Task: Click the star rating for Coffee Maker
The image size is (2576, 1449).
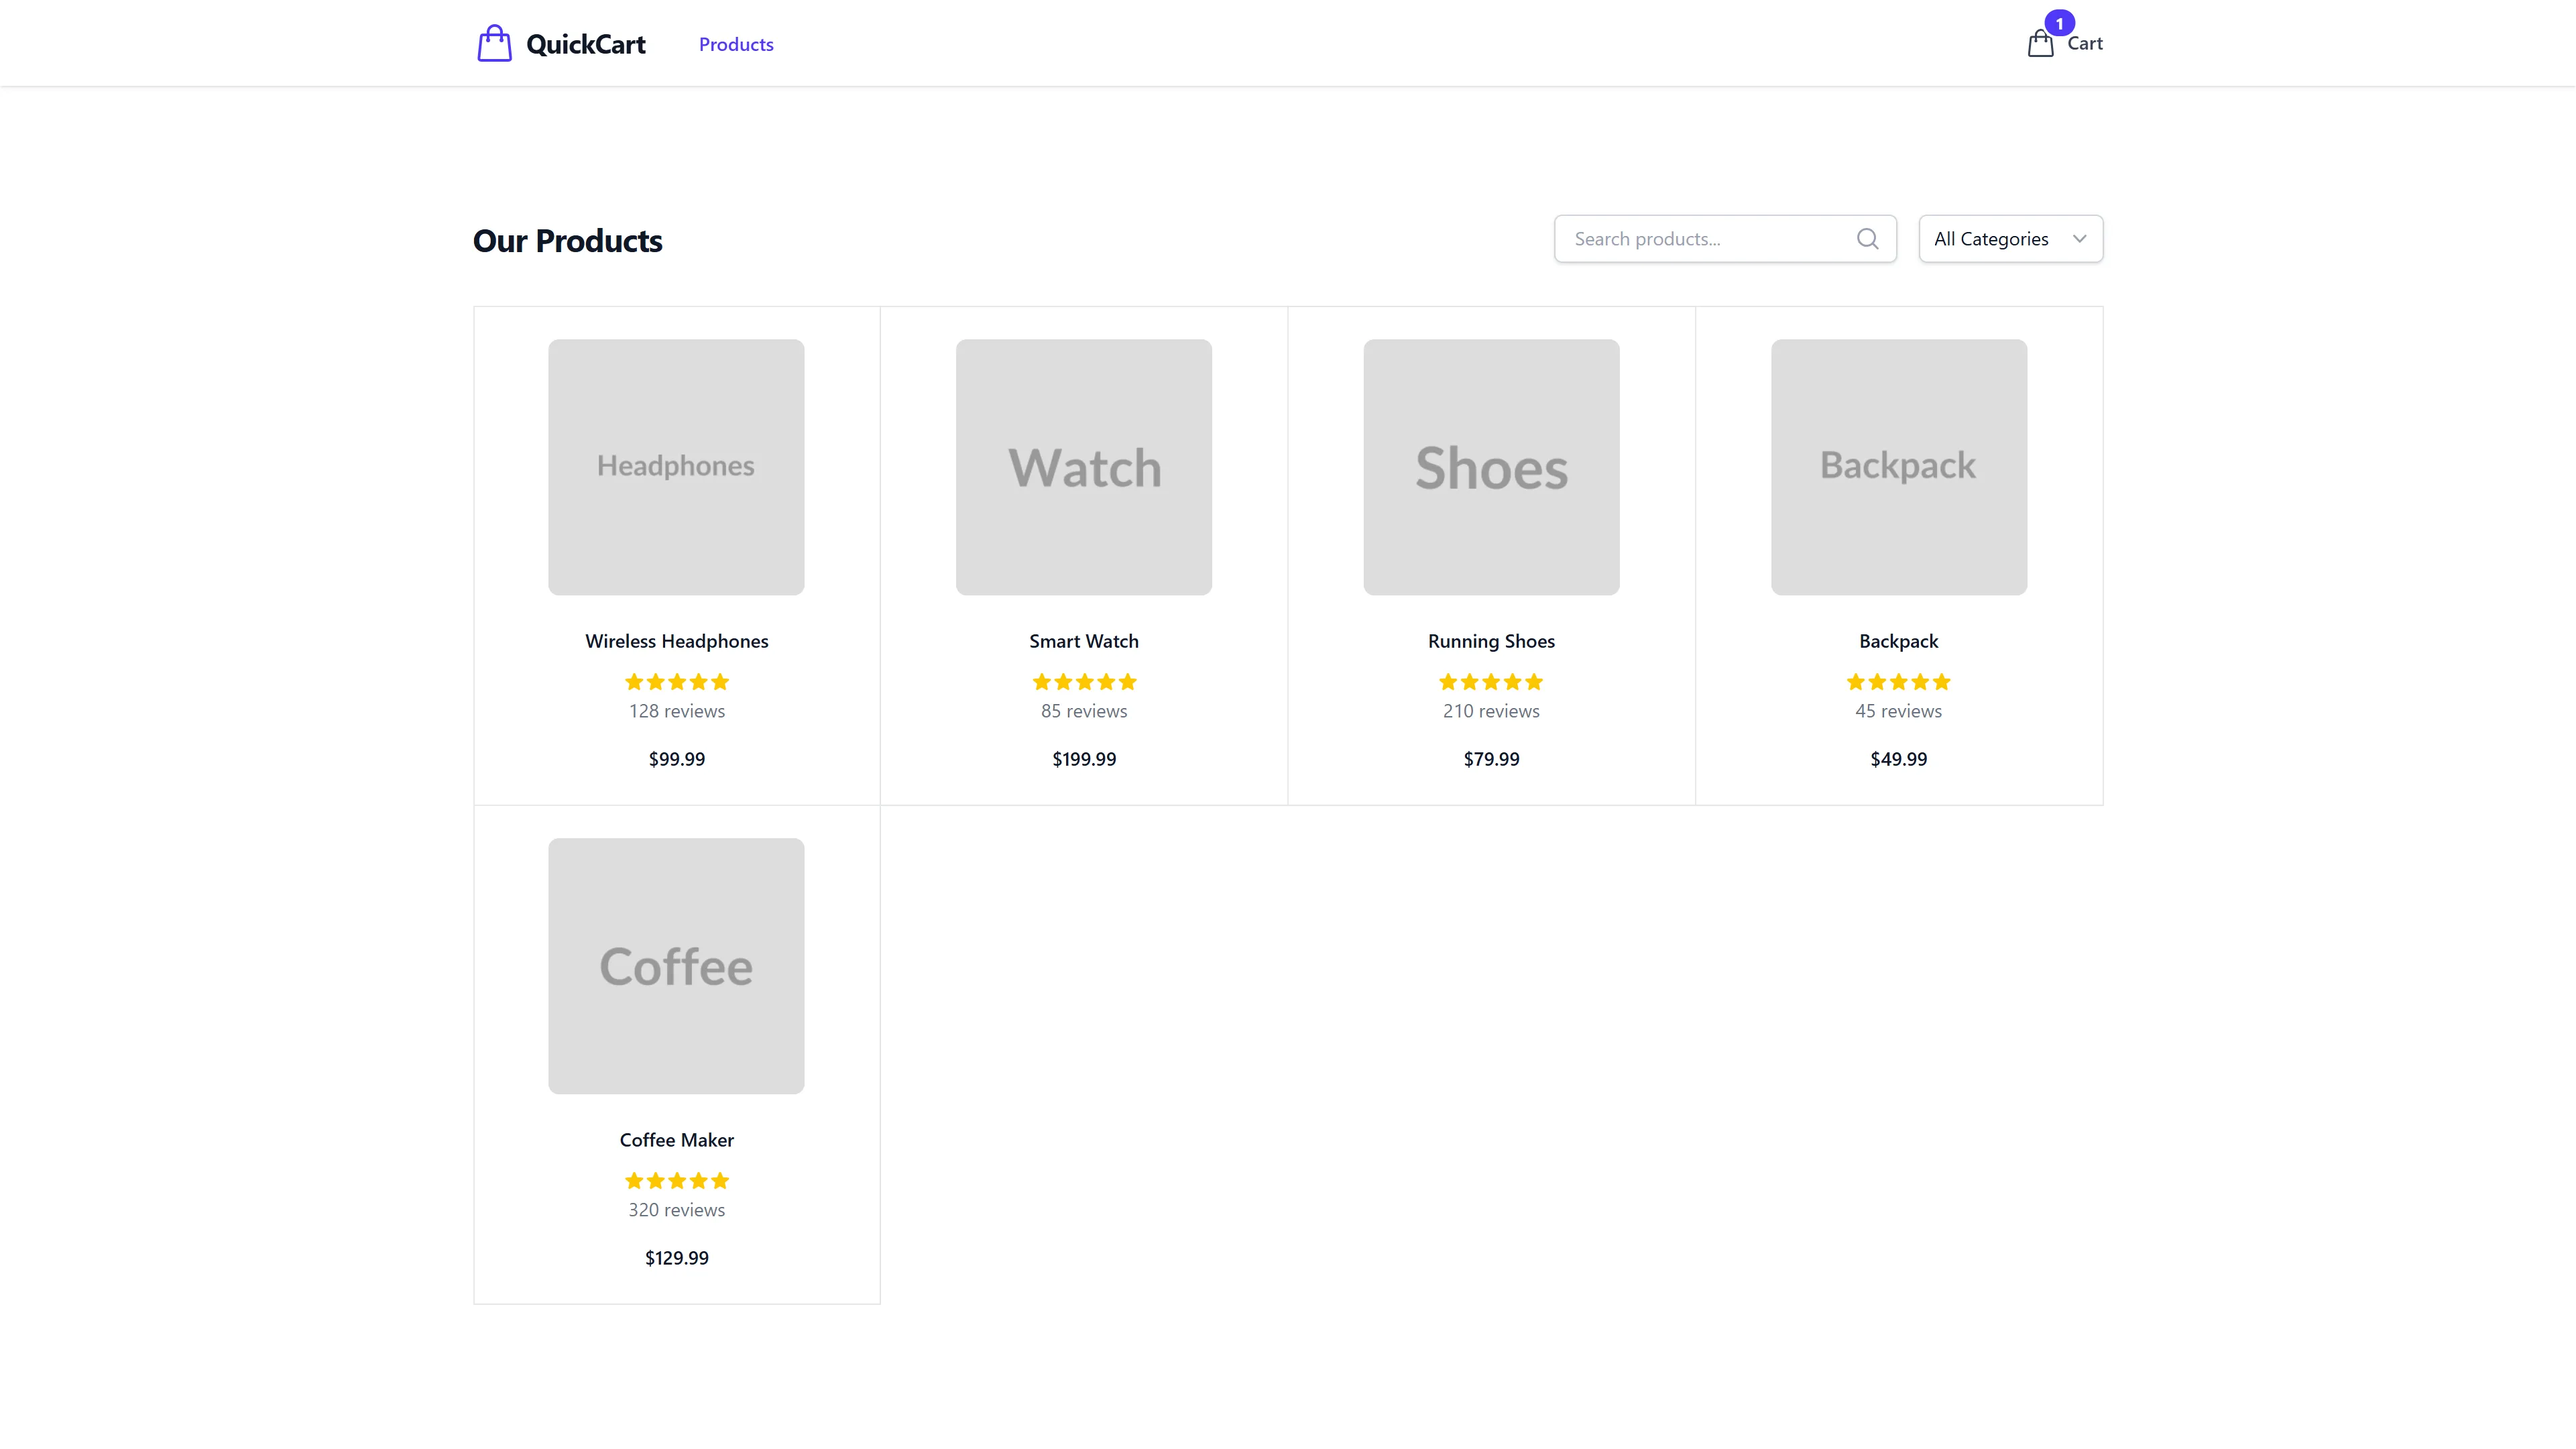Action: [x=676, y=1180]
